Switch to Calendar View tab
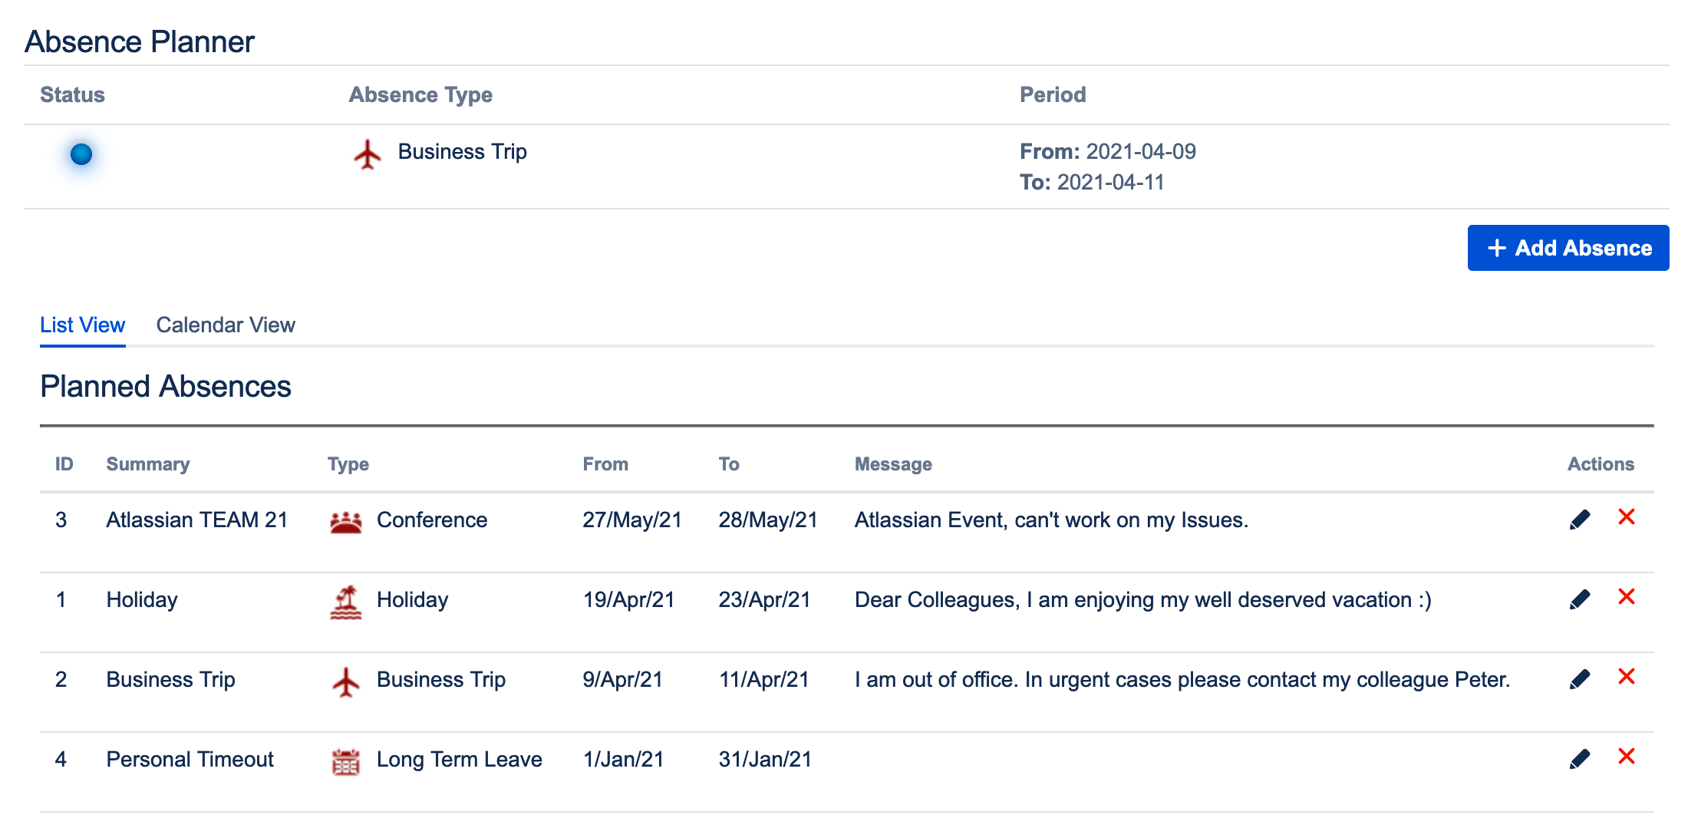Viewport: 1688px width, 838px height. click(x=226, y=325)
